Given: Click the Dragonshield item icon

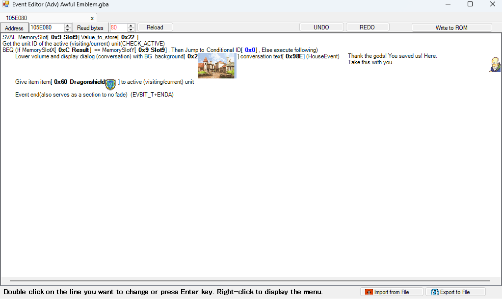Looking at the screenshot, I should pyautogui.click(x=110, y=84).
